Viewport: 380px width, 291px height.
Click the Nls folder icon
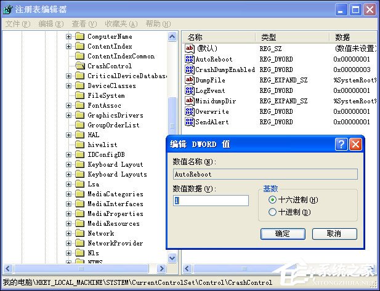(x=79, y=253)
